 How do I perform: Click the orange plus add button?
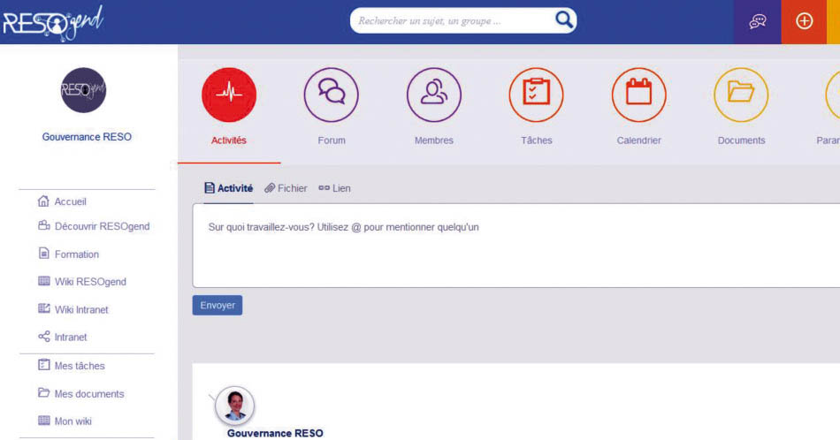click(804, 21)
